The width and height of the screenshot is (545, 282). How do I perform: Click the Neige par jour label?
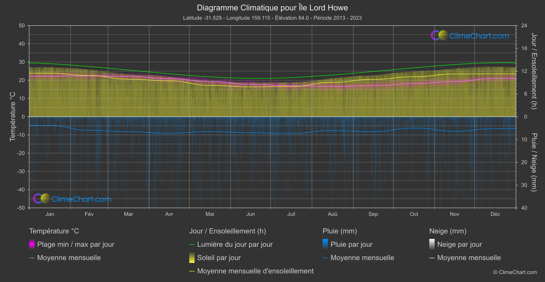point(459,244)
